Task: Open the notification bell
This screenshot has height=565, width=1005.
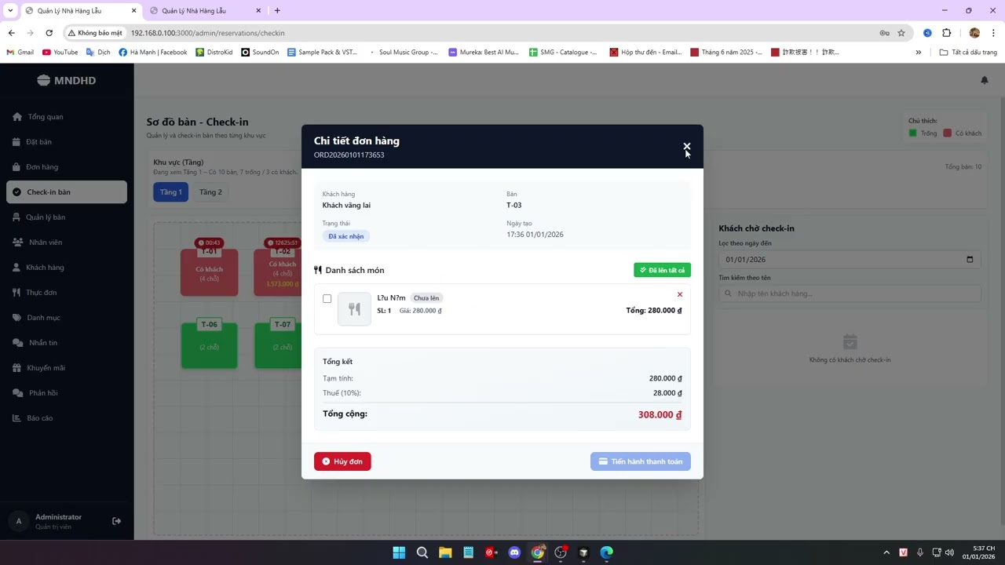Action: pyautogui.click(x=985, y=80)
